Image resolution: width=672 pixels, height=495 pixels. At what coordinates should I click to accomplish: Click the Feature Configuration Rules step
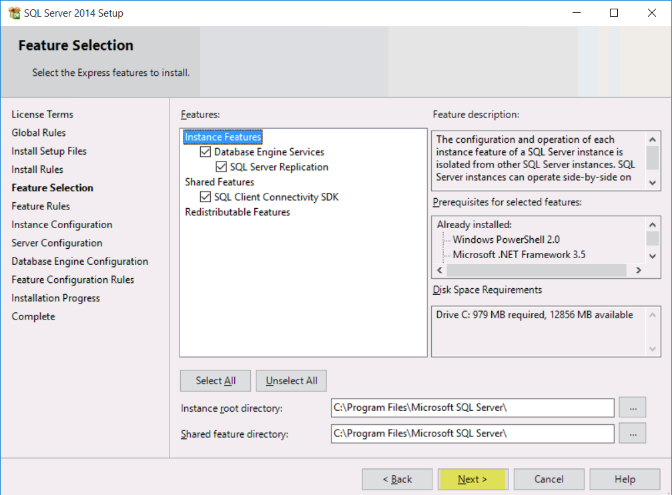[x=73, y=280]
